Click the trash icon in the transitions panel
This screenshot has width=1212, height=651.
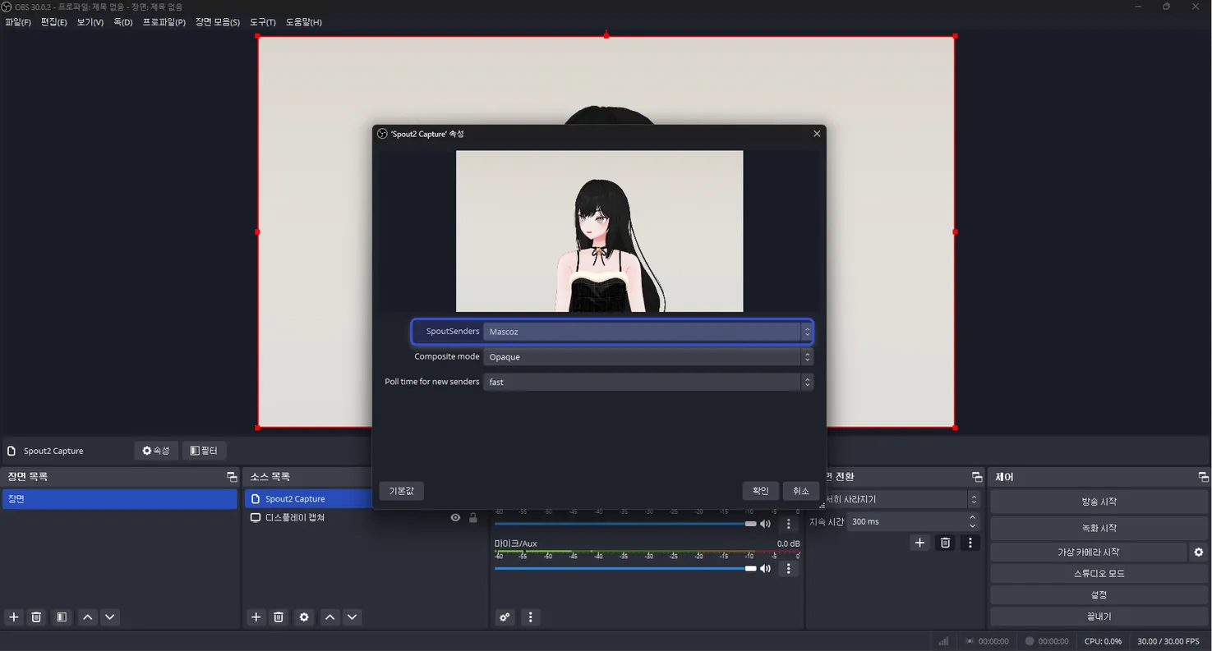[x=945, y=543]
